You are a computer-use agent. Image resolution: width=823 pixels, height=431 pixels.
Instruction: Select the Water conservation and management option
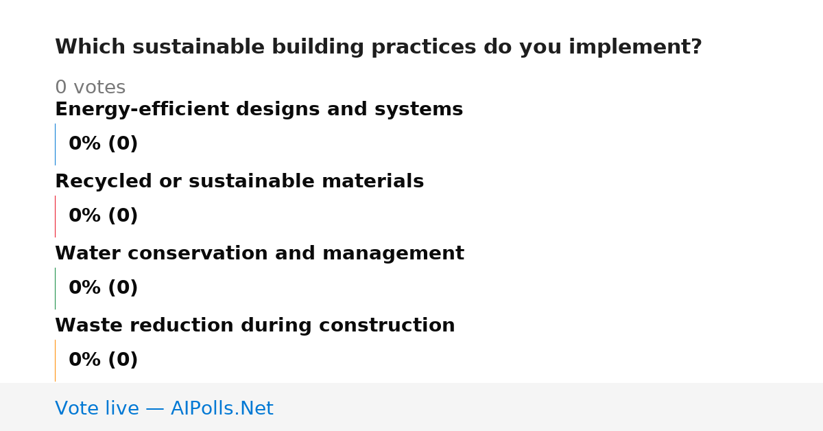tap(259, 253)
